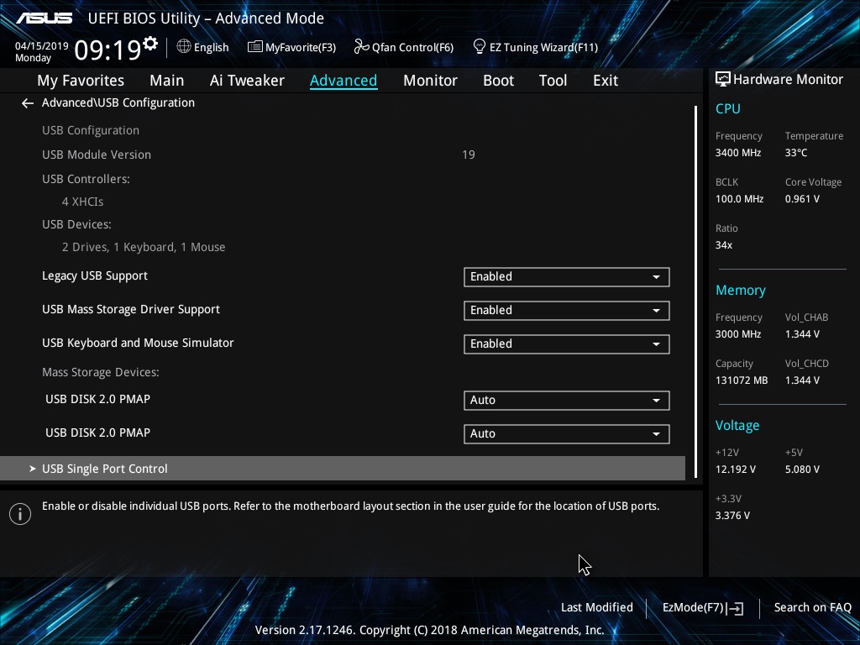Click the 04/15/2019 date text

click(42, 46)
